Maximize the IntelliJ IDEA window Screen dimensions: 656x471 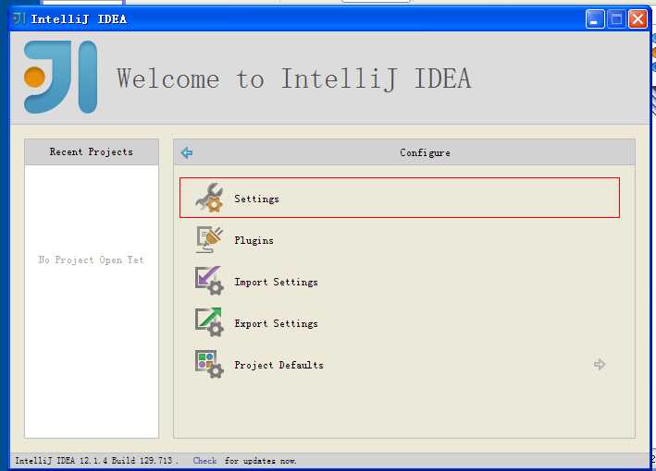(x=616, y=19)
